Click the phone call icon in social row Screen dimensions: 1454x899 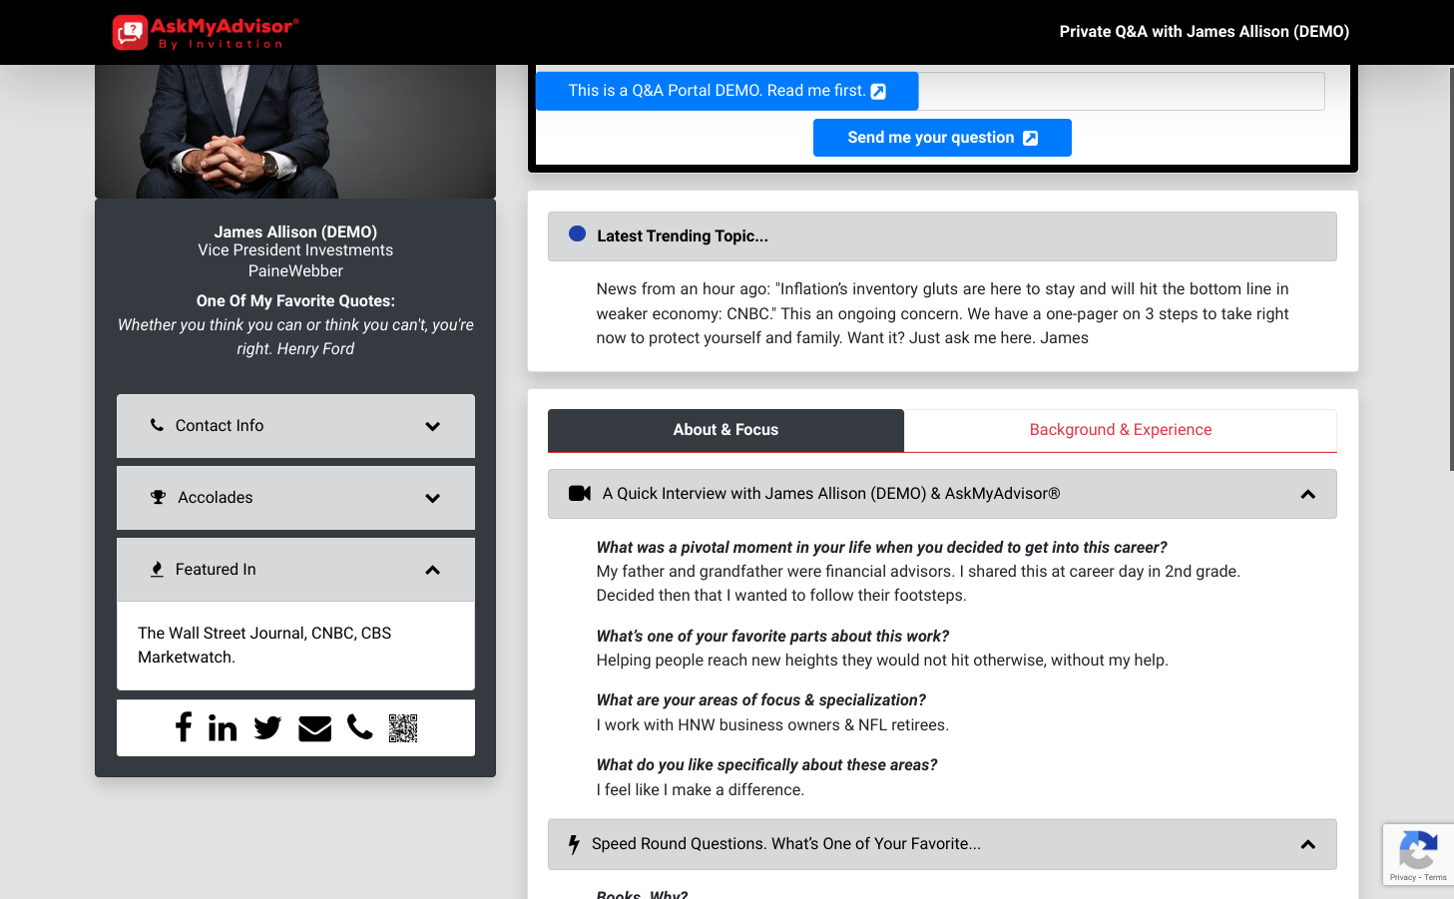pyautogui.click(x=360, y=727)
